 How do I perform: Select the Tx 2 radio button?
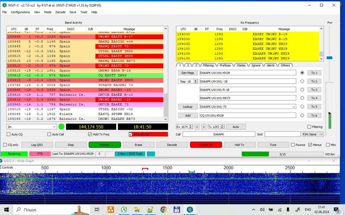tap(302, 81)
